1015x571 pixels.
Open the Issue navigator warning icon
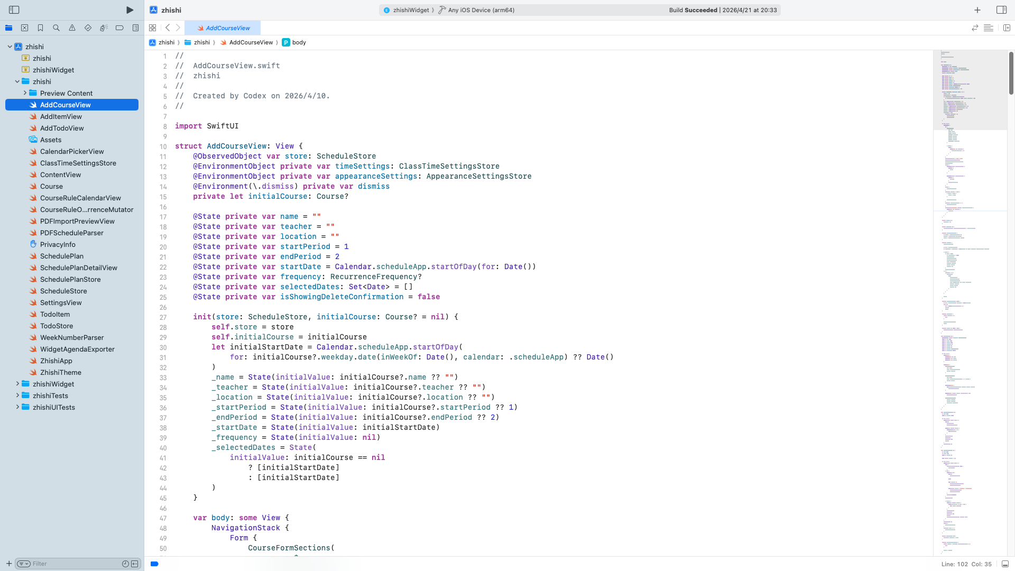tap(72, 28)
